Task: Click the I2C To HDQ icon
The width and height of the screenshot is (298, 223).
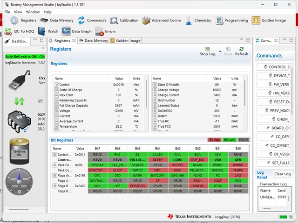Action: click(x=8, y=32)
